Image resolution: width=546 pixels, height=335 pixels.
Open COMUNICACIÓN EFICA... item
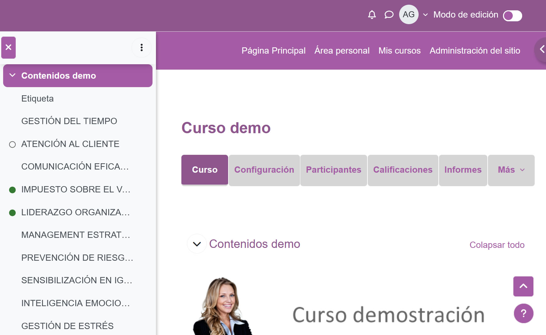pyautogui.click(x=75, y=166)
